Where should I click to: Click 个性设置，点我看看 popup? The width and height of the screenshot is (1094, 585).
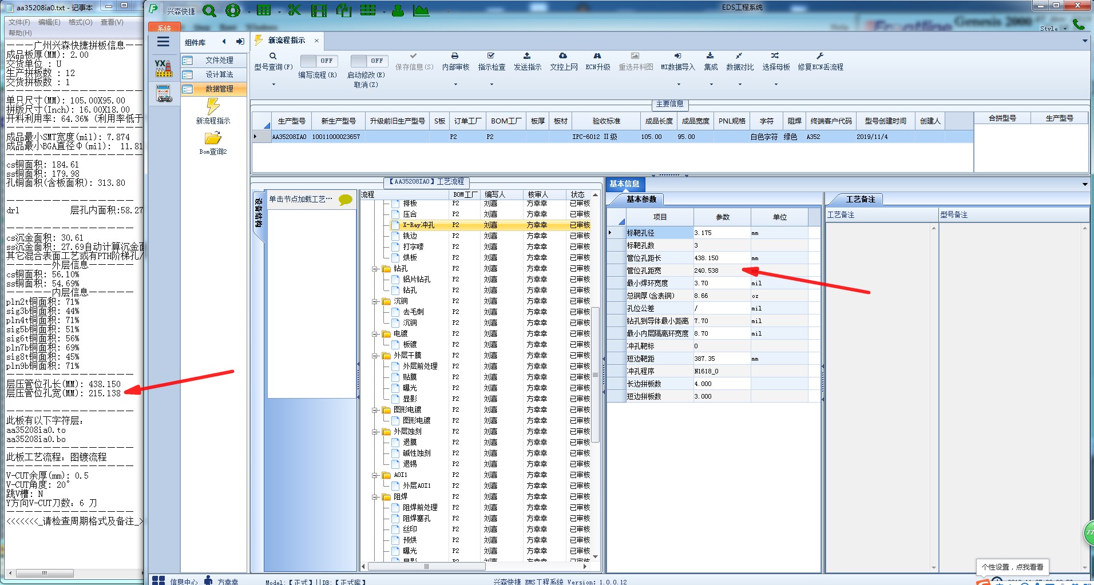pyautogui.click(x=1012, y=567)
